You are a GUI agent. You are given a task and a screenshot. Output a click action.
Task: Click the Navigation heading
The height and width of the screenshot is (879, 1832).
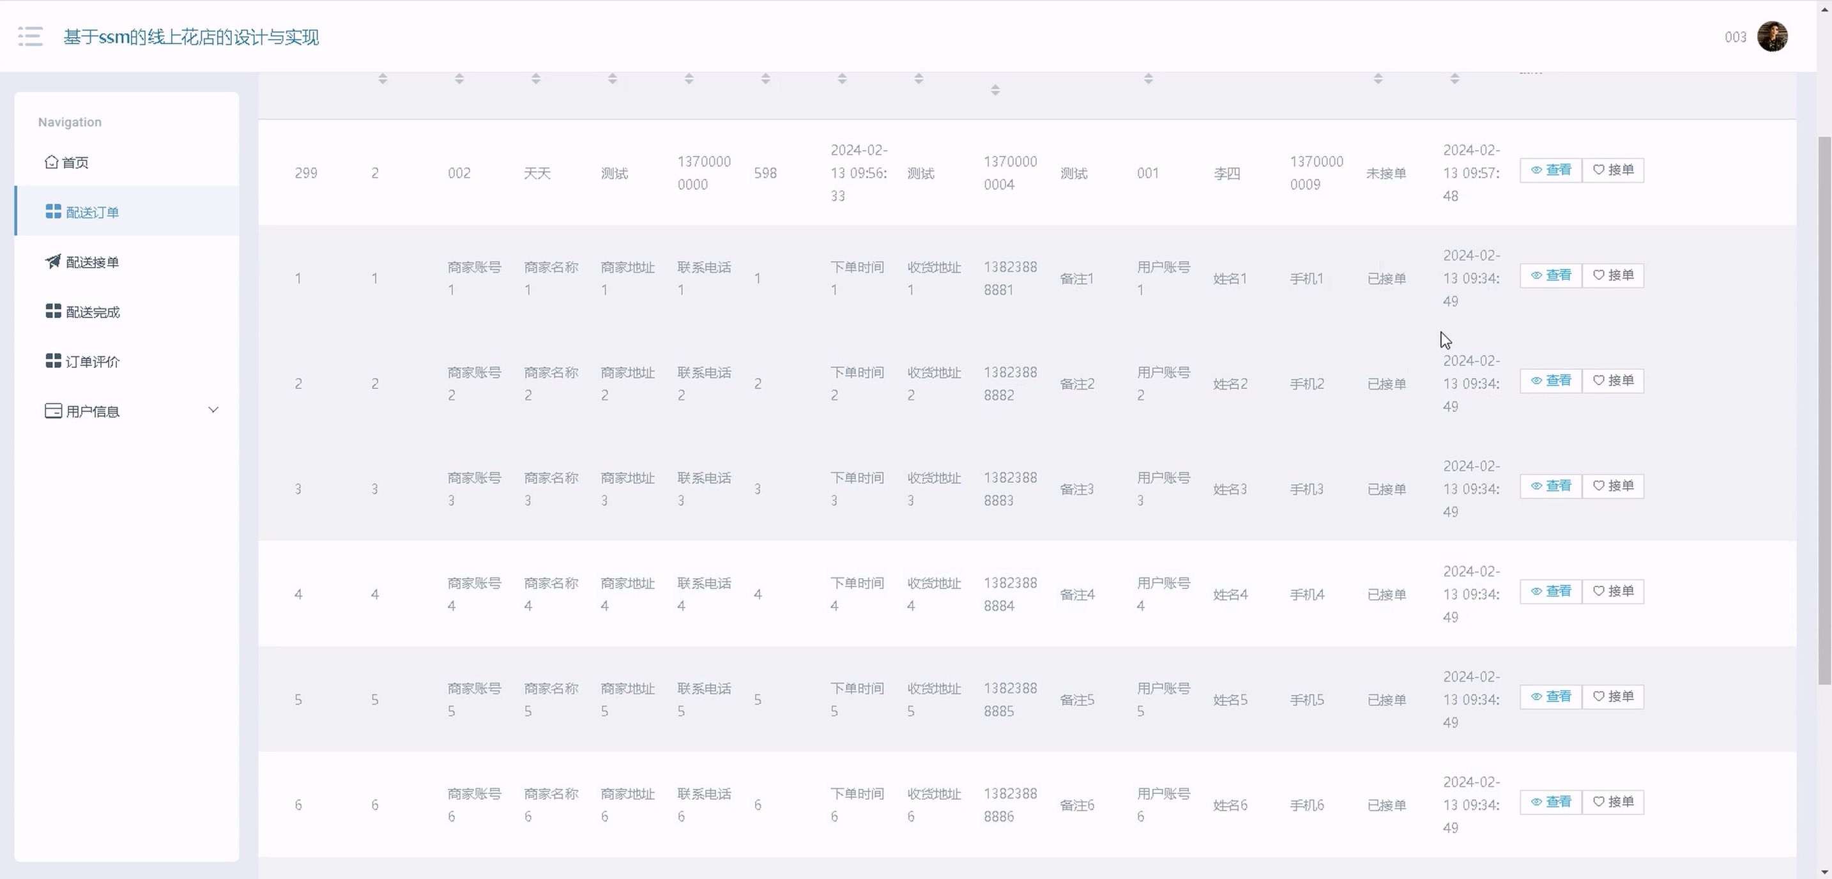70,121
